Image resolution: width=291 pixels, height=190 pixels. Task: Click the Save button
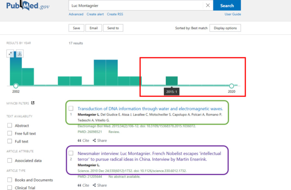coord(76,28)
